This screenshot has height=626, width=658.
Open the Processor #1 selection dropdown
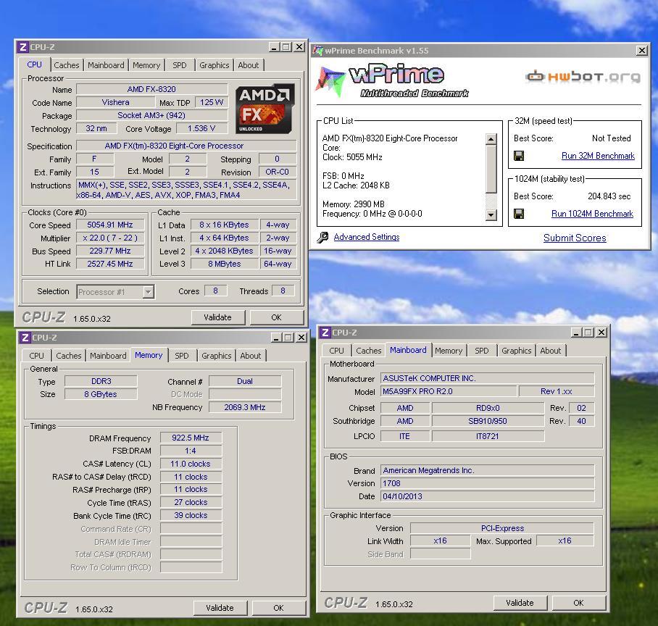[x=148, y=292]
